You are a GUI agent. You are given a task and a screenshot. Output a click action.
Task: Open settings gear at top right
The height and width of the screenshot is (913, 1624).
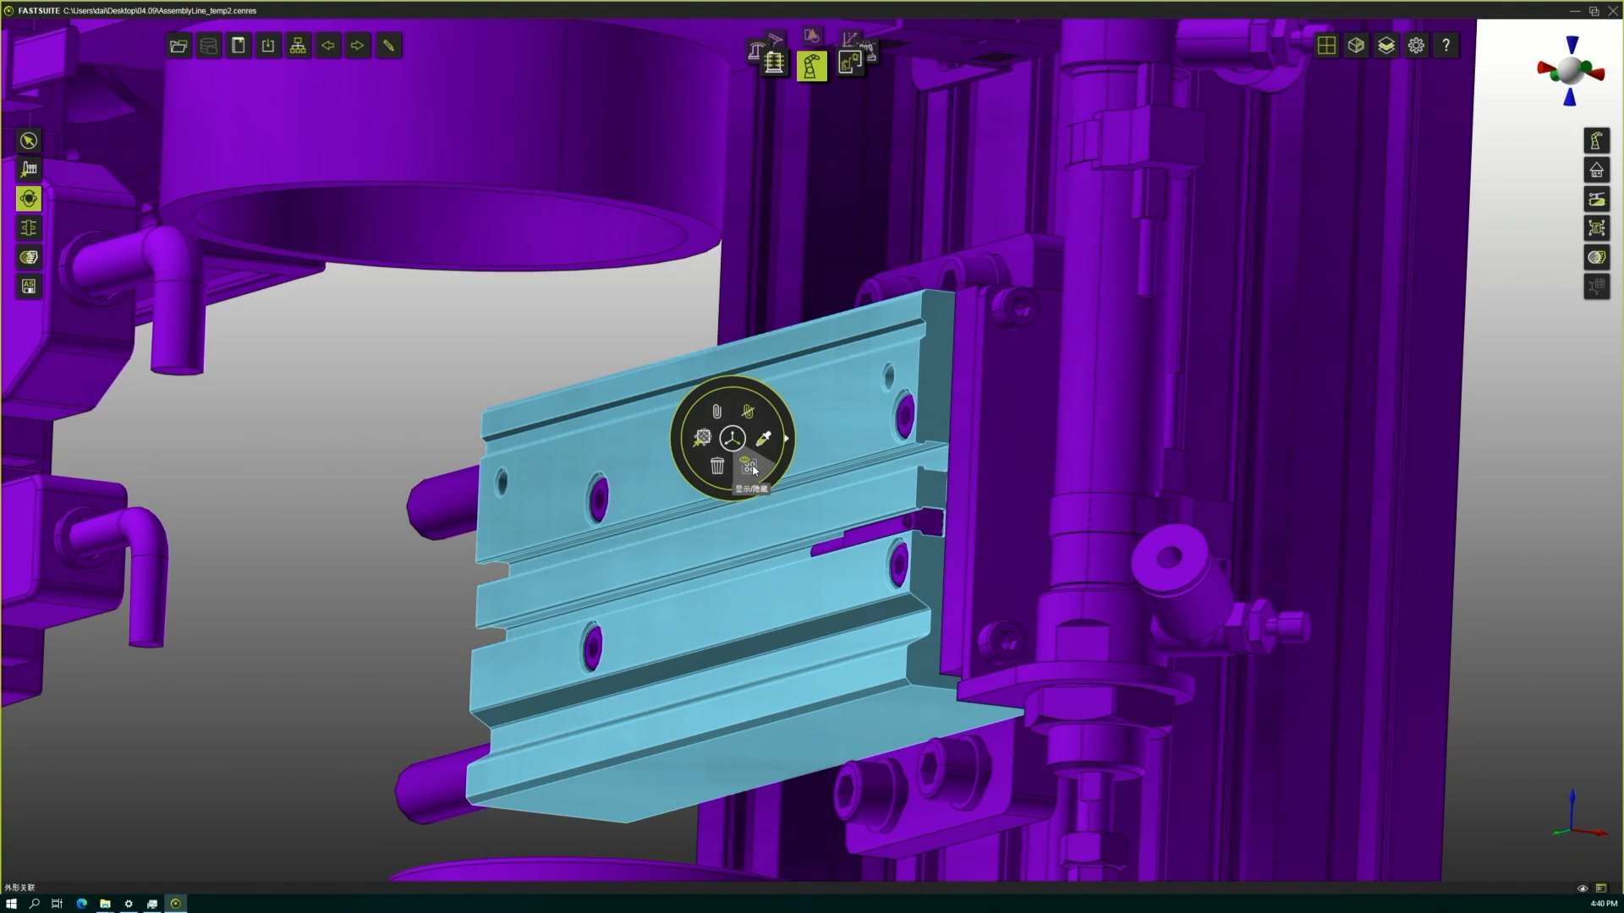pyautogui.click(x=1416, y=46)
